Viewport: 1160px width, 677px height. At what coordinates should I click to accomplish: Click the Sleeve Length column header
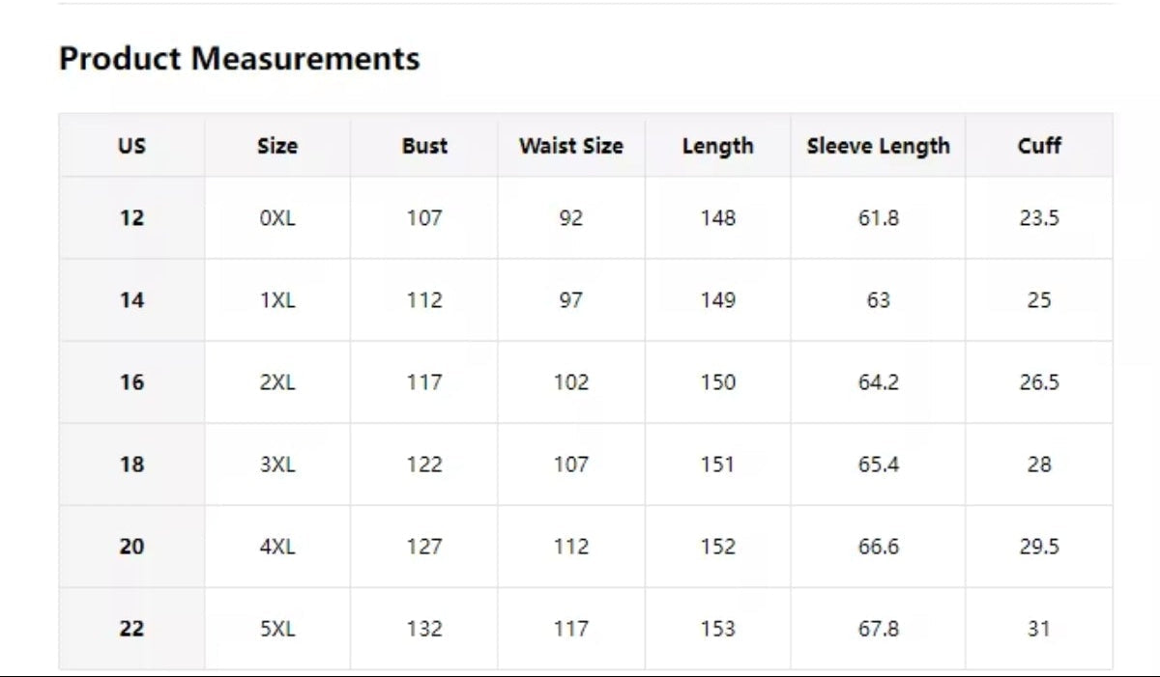pos(878,147)
